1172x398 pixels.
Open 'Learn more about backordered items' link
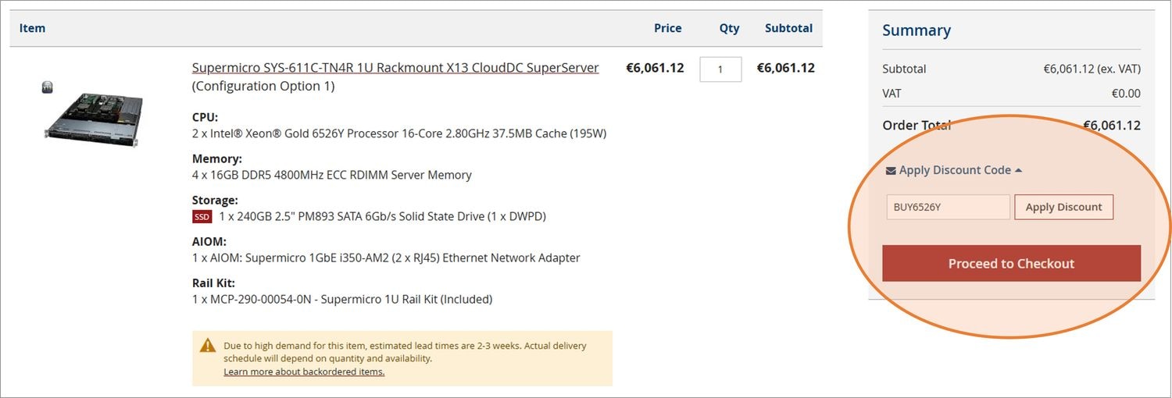(x=304, y=372)
